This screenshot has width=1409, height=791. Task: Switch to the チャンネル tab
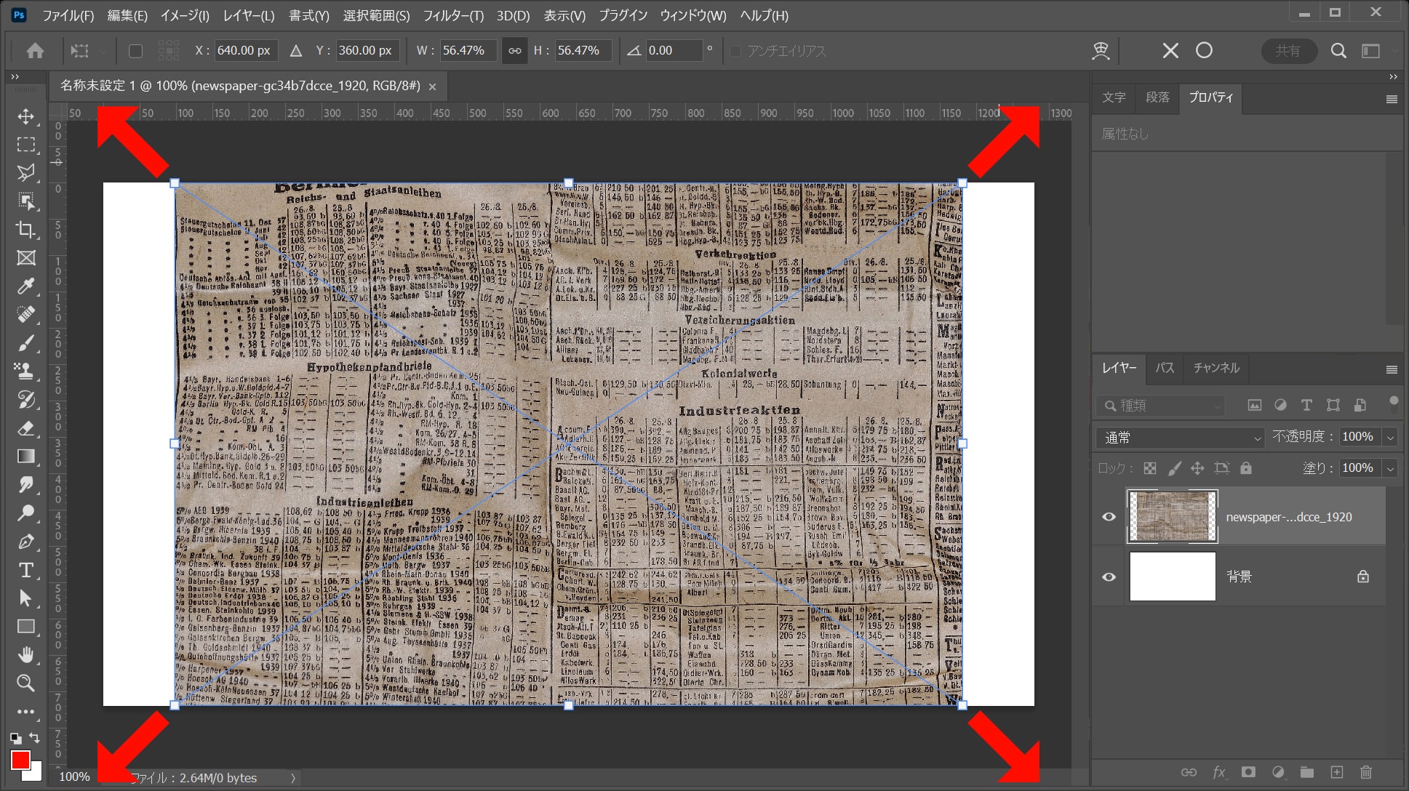click(x=1216, y=368)
